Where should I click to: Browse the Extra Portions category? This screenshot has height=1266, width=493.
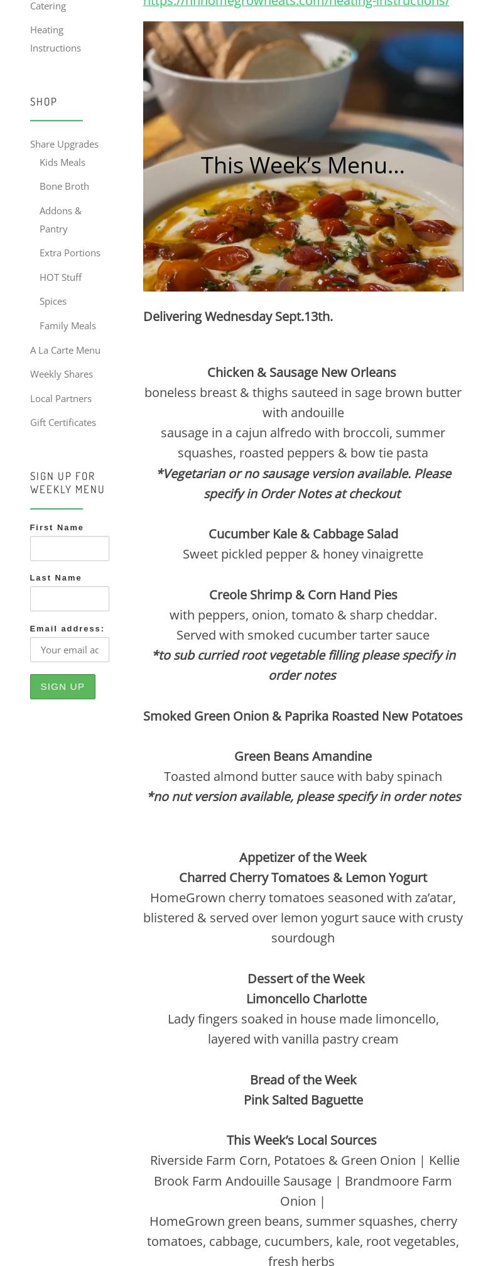[x=70, y=253]
